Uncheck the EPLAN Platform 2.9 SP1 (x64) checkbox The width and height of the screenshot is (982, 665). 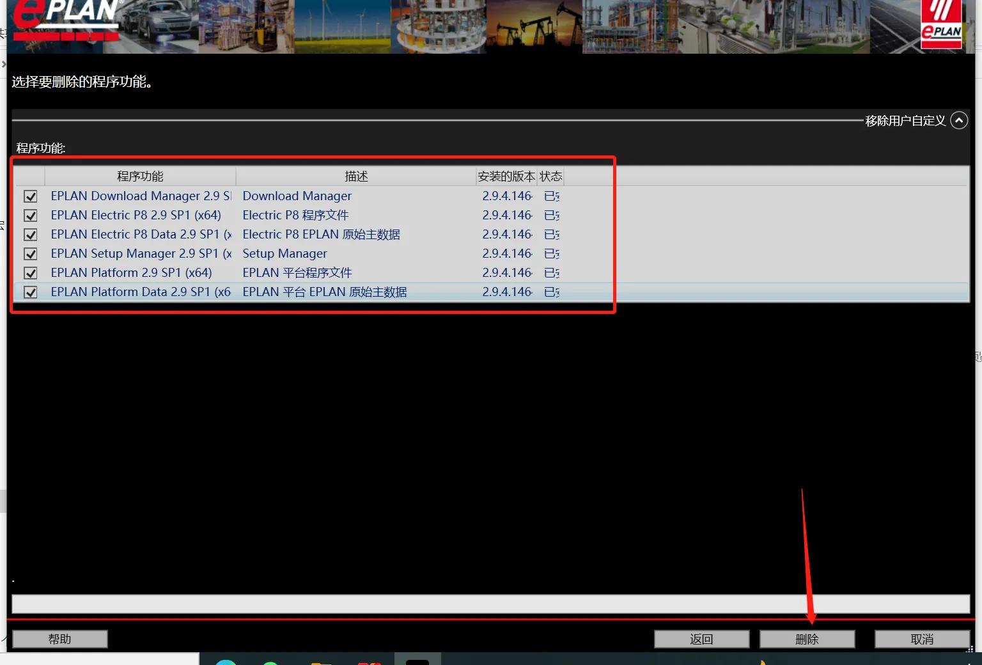click(x=30, y=273)
